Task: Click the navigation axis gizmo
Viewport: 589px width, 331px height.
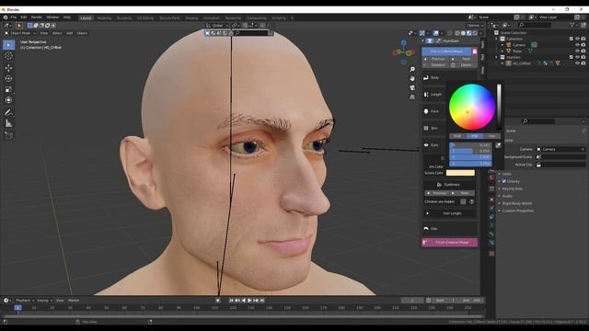Action: pyautogui.click(x=403, y=52)
